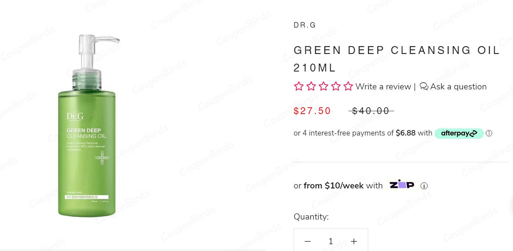This screenshot has width=513, height=251.
Task: Click the fifth rating star
Action: 348,87
